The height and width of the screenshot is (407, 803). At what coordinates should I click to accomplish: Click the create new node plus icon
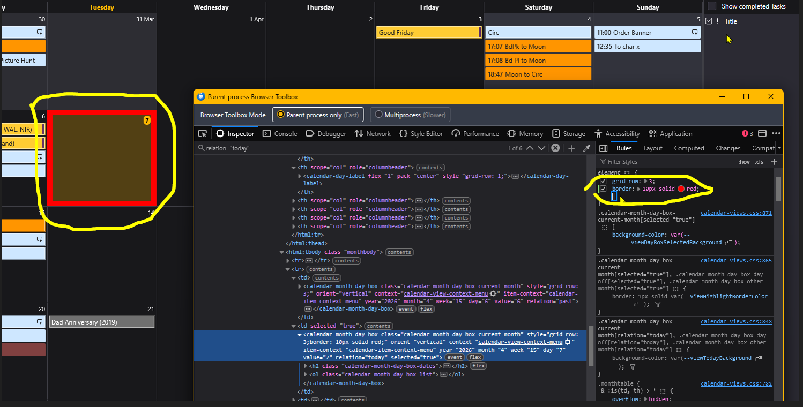[x=571, y=148]
